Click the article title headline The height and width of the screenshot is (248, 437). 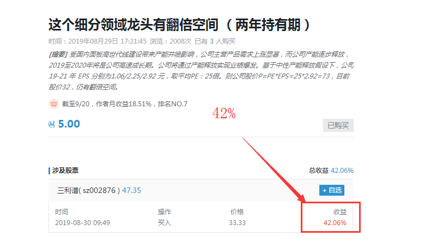(180, 25)
